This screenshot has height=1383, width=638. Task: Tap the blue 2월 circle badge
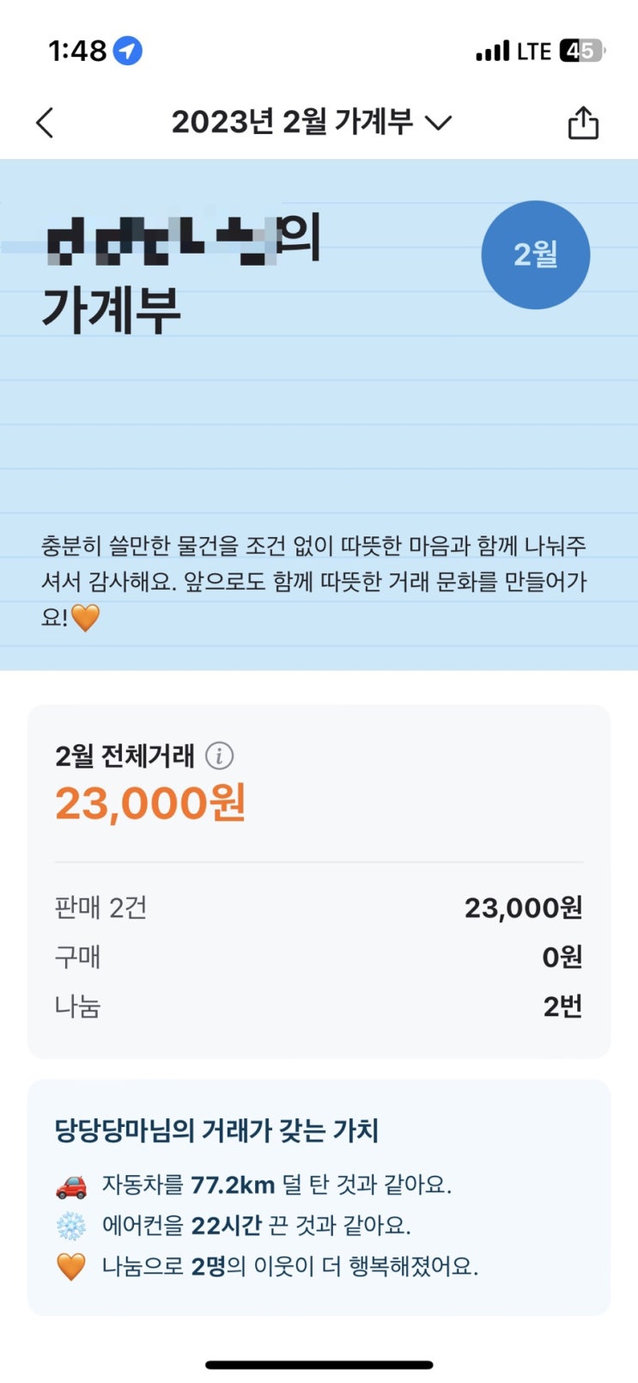[535, 255]
